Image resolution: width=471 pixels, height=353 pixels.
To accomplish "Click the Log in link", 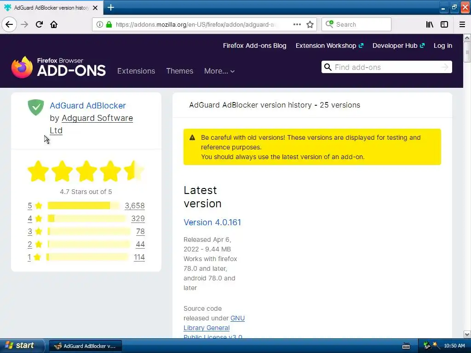I will [x=443, y=46].
